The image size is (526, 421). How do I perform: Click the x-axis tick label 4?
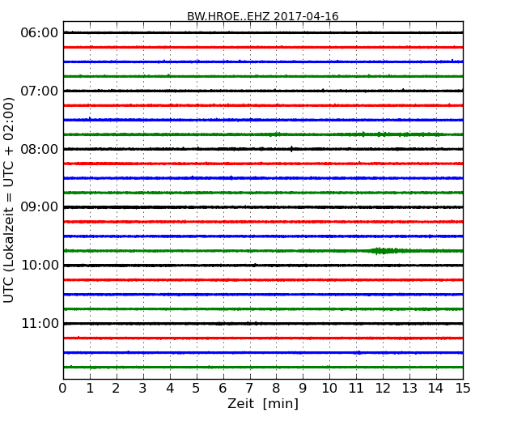170,389
